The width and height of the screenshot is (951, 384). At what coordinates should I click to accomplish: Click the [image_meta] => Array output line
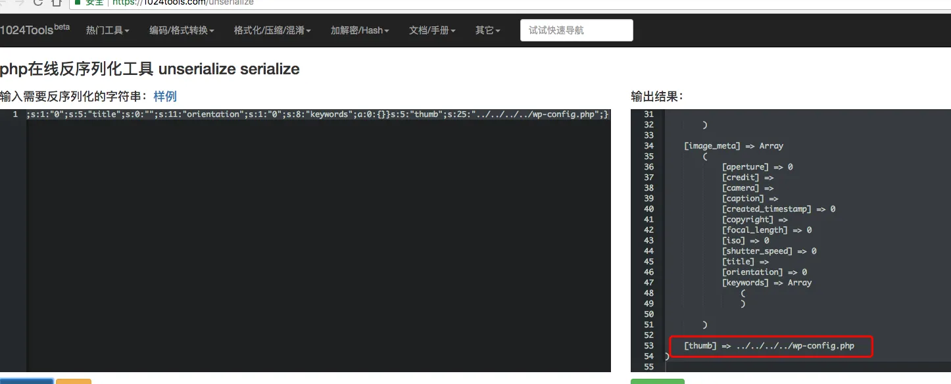[733, 146]
